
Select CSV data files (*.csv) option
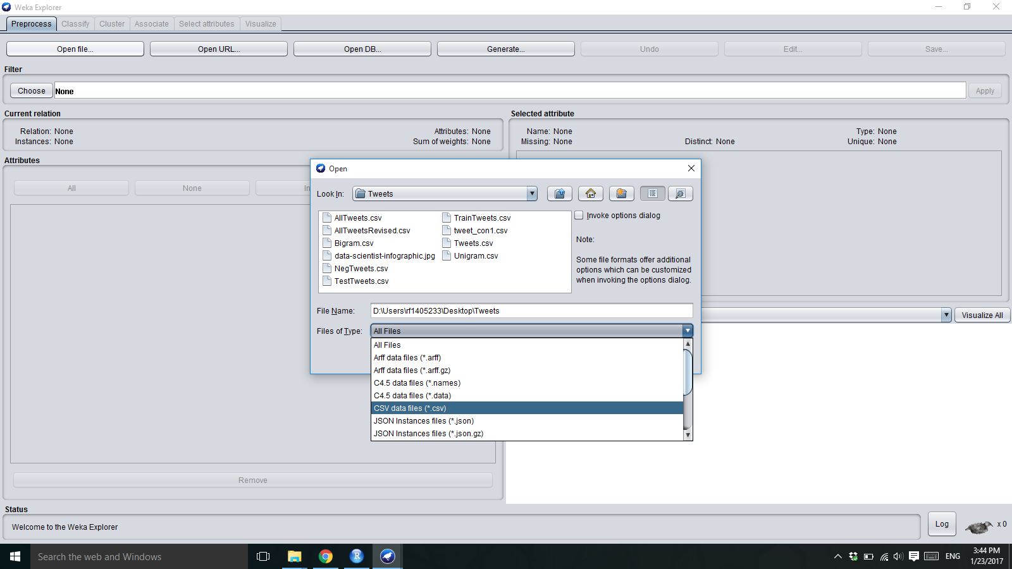(x=527, y=408)
